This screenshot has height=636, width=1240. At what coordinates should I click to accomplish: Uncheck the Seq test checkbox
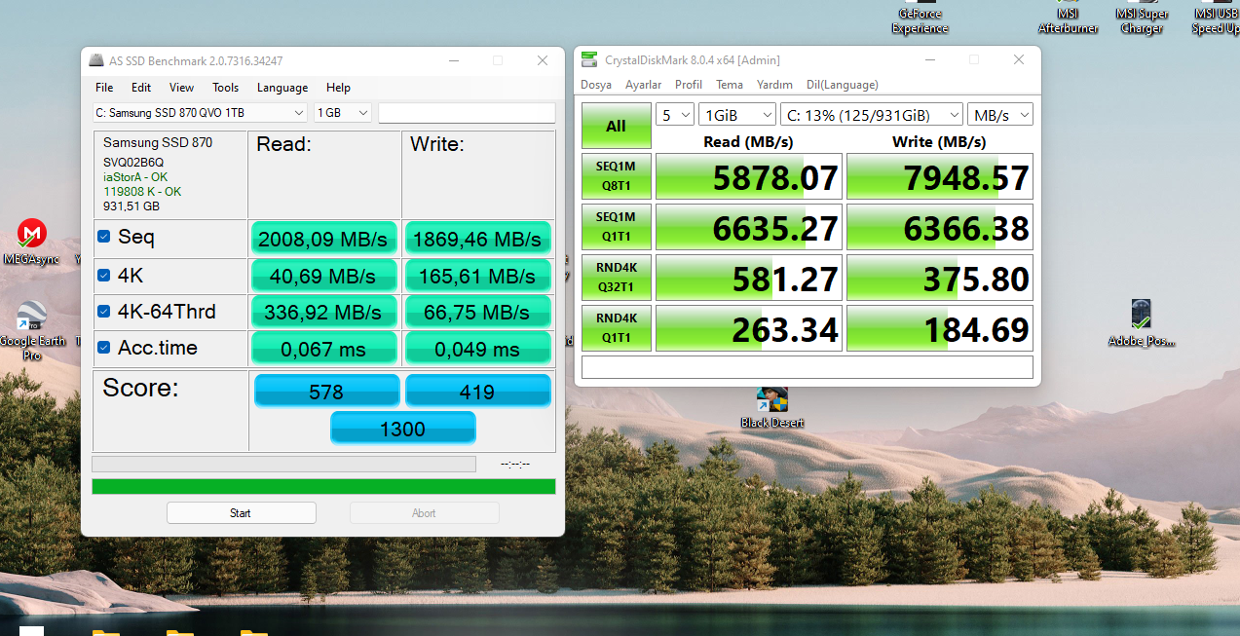coord(104,237)
